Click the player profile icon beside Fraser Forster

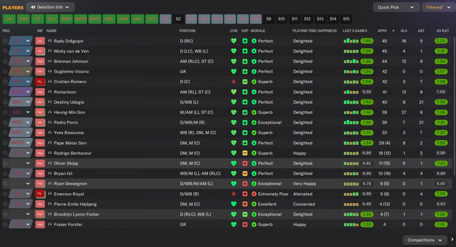(x=50, y=225)
